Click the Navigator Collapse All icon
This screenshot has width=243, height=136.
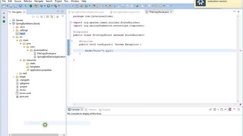(47, 17)
